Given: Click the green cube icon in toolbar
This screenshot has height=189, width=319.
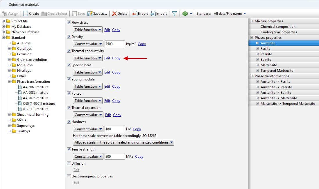Looking at the screenshot, I should pos(185,14).
